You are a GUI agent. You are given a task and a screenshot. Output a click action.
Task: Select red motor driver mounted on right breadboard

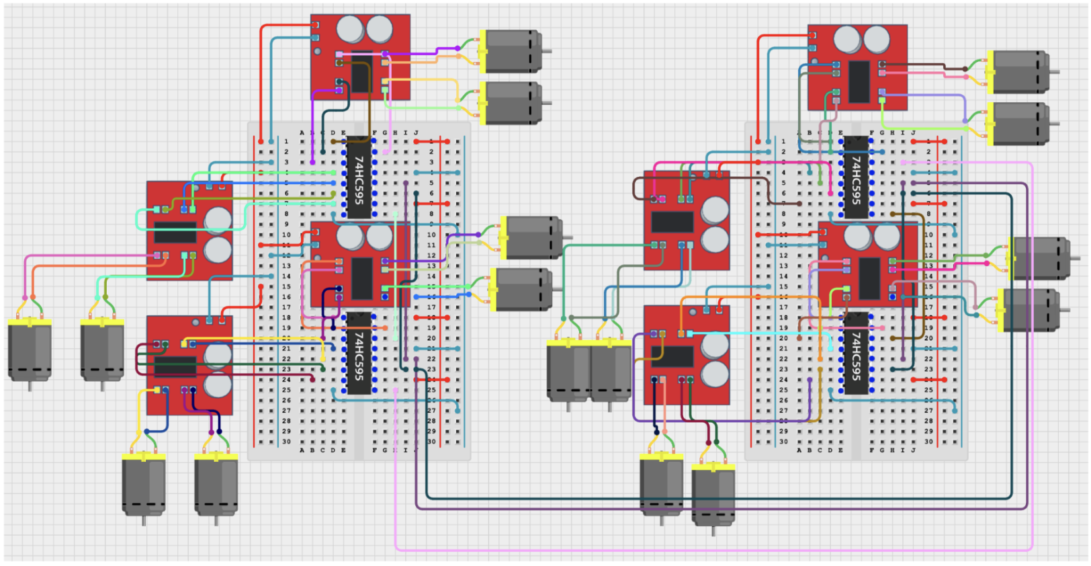[x=868, y=265]
